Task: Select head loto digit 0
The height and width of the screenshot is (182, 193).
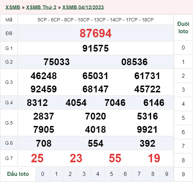Action: click(43, 174)
